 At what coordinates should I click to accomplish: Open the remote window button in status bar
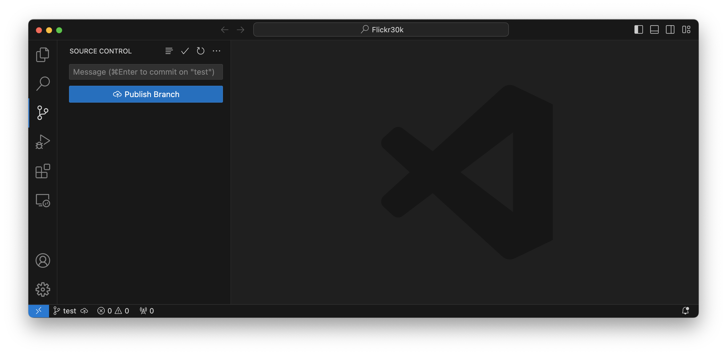click(39, 311)
